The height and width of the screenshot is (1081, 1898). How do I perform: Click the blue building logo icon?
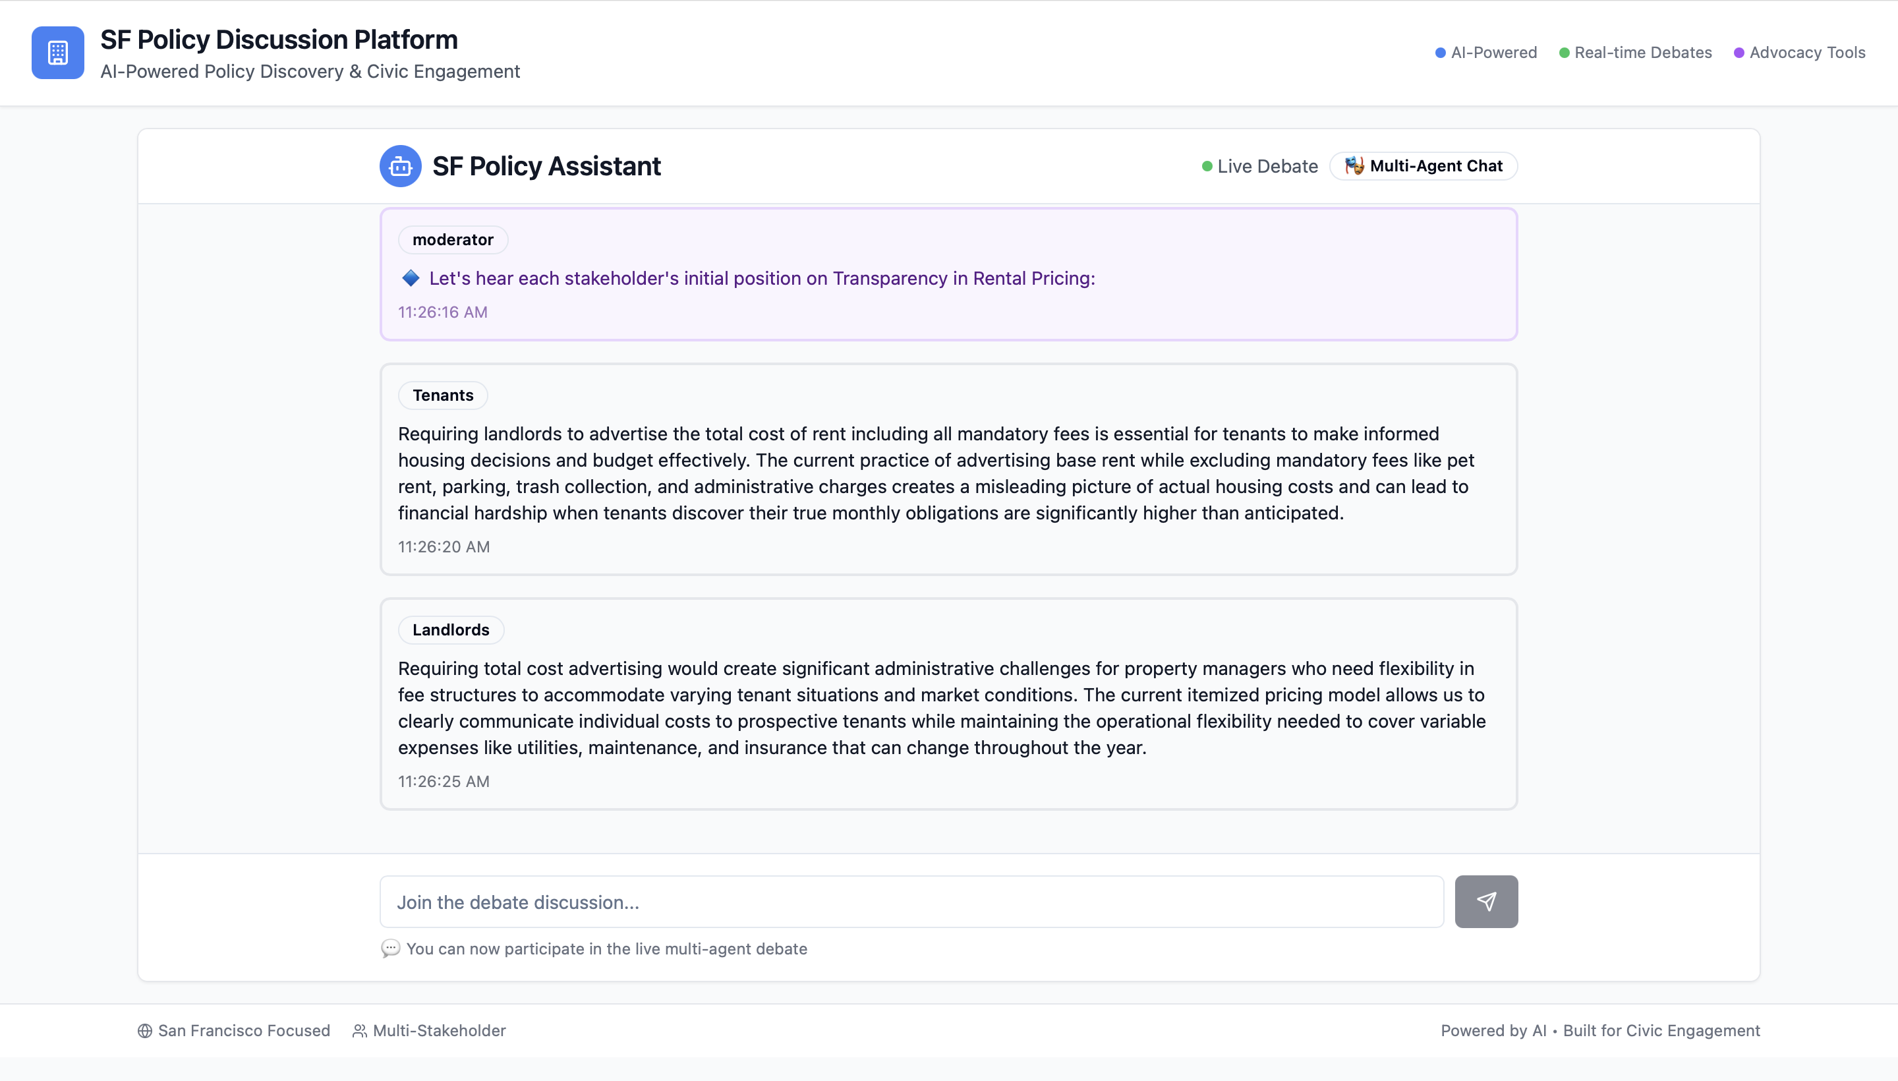coord(58,53)
